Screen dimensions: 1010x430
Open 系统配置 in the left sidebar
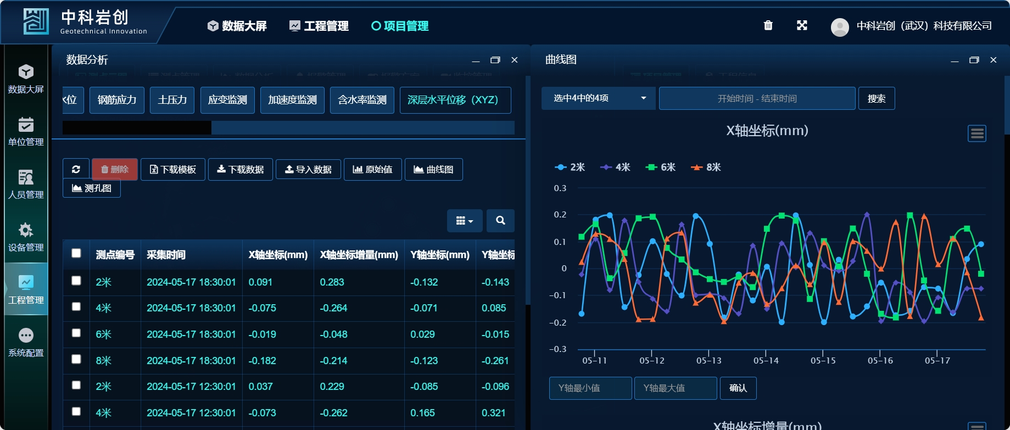pyautogui.click(x=26, y=343)
